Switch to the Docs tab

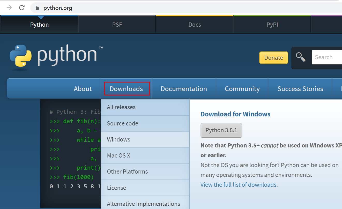(195, 25)
